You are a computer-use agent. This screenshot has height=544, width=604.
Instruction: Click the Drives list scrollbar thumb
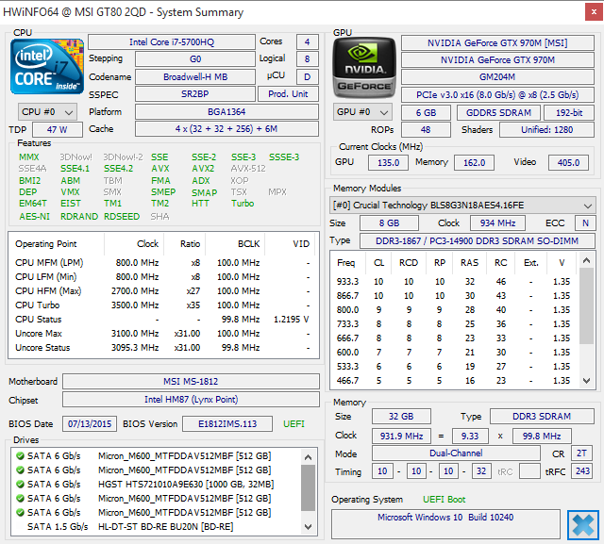tap(308, 487)
